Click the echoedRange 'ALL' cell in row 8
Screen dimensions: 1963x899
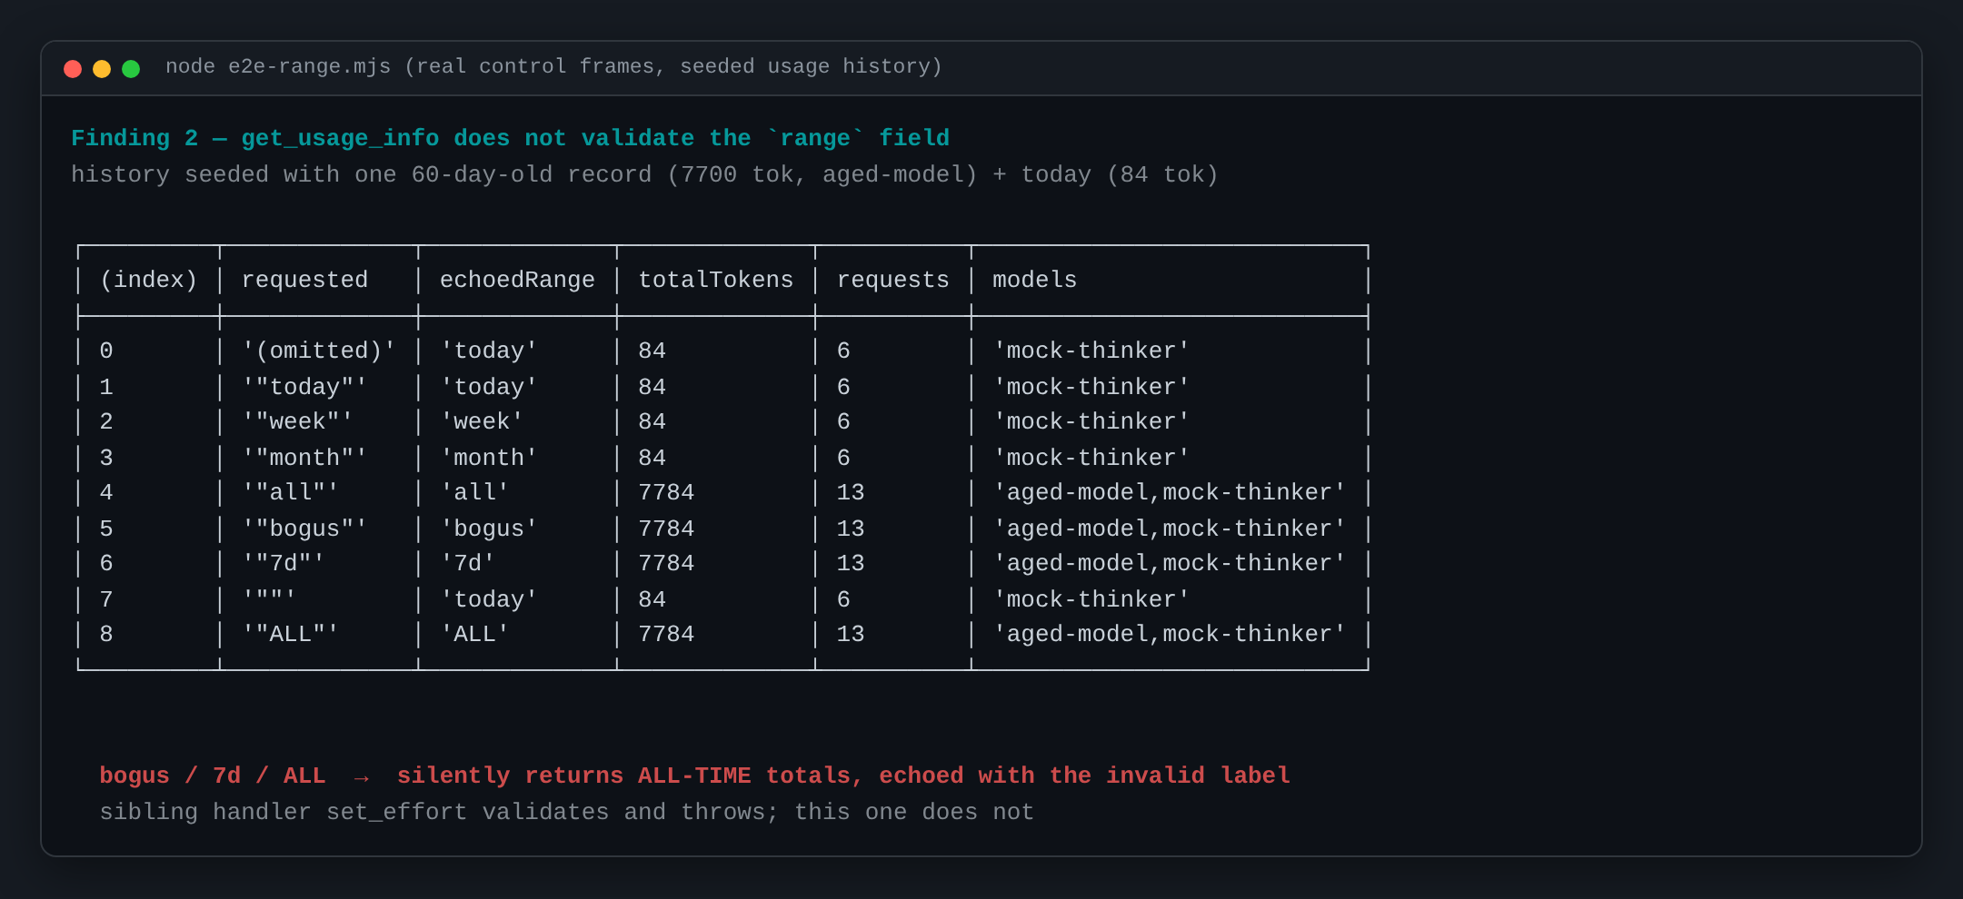tap(474, 634)
